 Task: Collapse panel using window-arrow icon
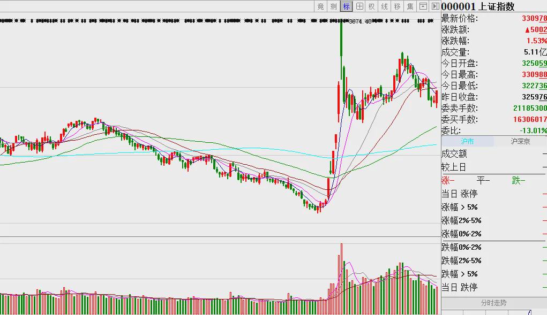[423, 6]
